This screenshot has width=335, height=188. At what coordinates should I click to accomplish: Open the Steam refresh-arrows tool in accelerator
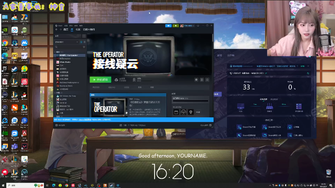pos(271,135)
